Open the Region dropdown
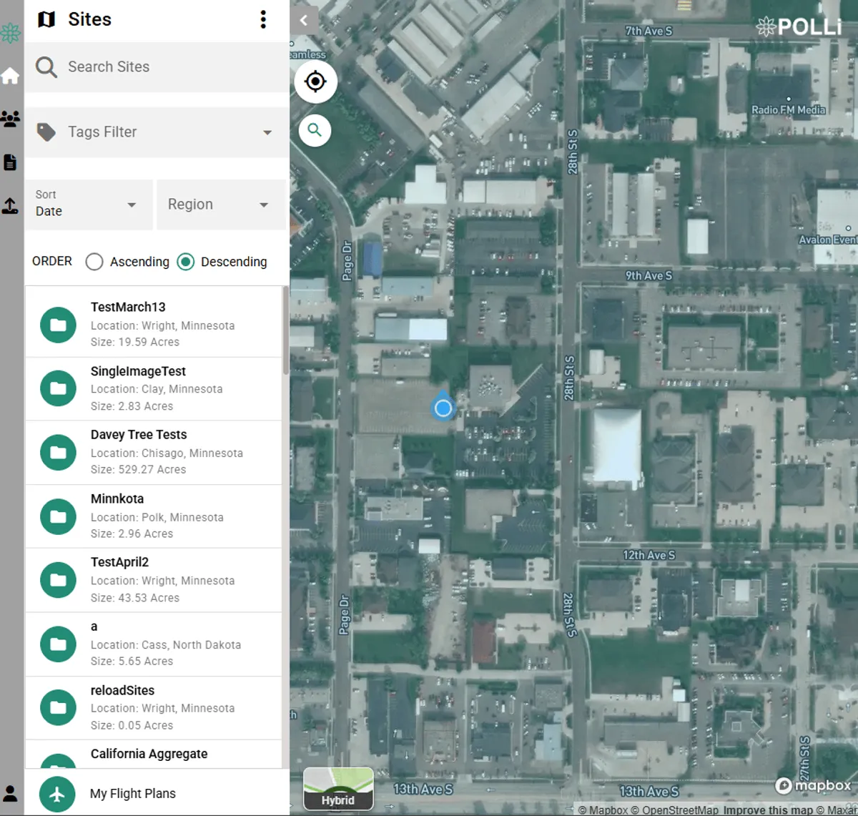Image resolution: width=858 pixels, height=816 pixels. [x=220, y=205]
